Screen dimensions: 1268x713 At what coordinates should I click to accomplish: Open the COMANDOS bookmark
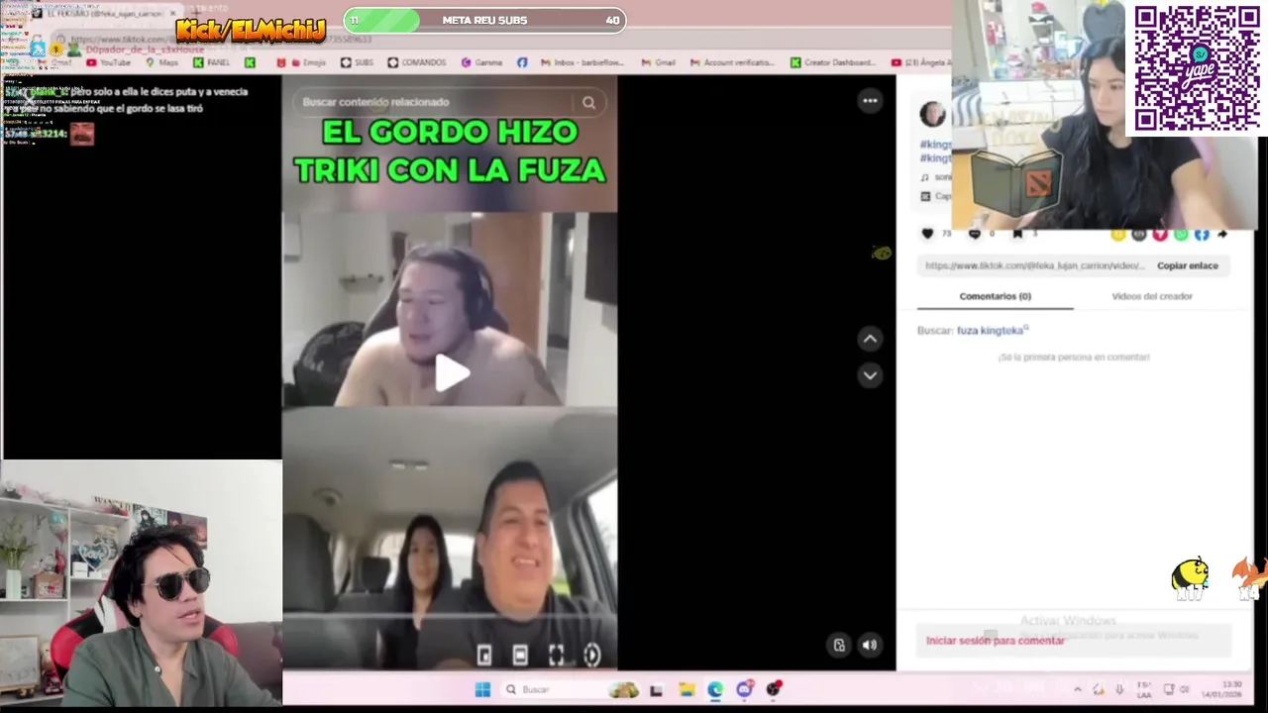coord(416,62)
